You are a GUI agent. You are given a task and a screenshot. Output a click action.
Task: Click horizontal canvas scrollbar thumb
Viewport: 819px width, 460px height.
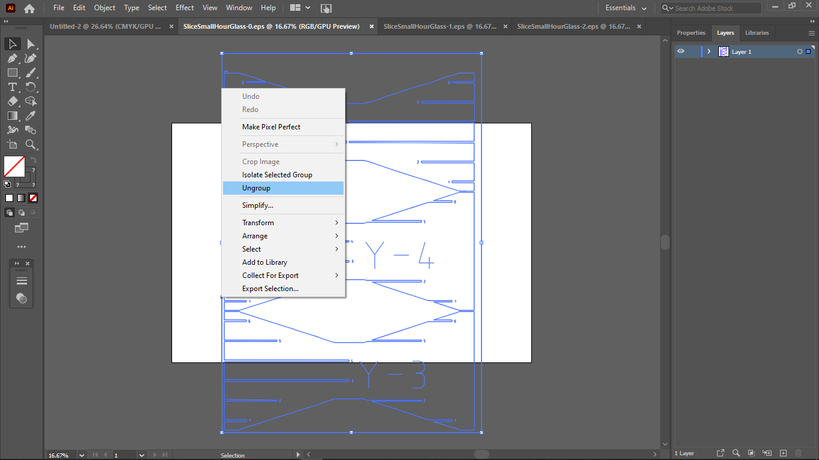[x=481, y=454]
